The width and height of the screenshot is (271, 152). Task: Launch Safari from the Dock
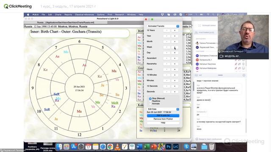(x=103, y=147)
